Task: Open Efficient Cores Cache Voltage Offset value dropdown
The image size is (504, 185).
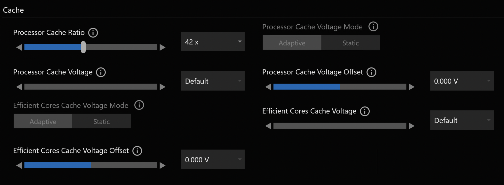Action: pyautogui.click(x=213, y=159)
